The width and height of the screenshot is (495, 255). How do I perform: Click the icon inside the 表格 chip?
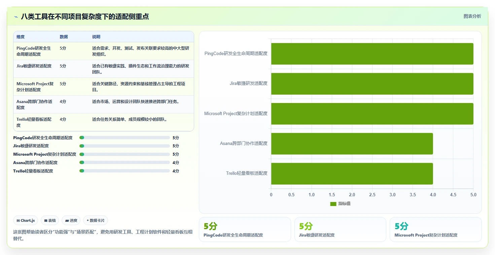click(46, 220)
